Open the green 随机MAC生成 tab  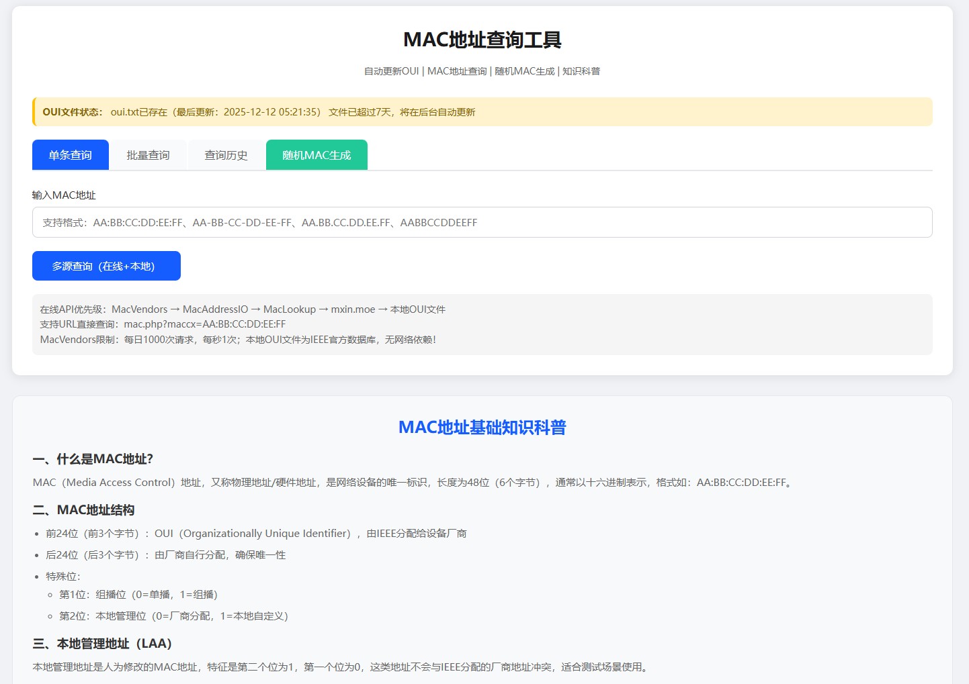317,155
